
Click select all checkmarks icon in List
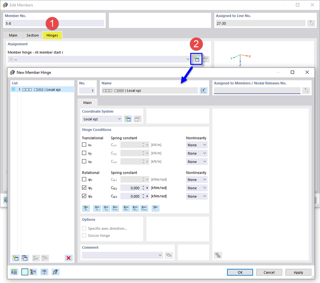(x=36, y=258)
